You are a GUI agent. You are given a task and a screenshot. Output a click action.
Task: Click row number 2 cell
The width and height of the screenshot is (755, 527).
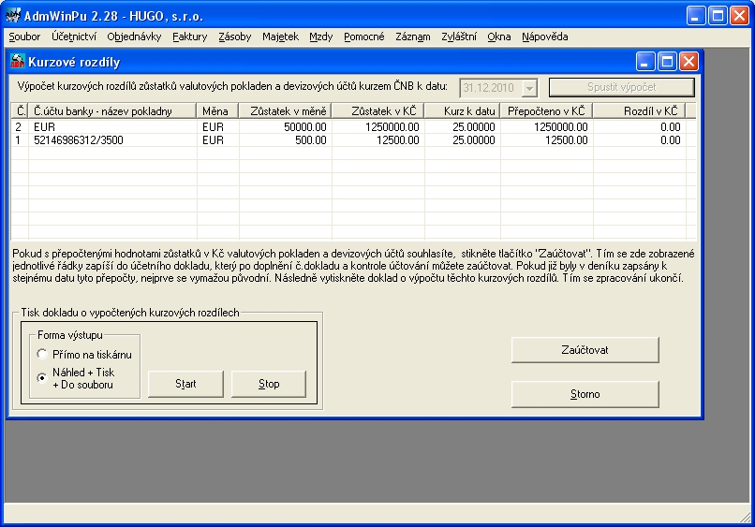(20, 127)
